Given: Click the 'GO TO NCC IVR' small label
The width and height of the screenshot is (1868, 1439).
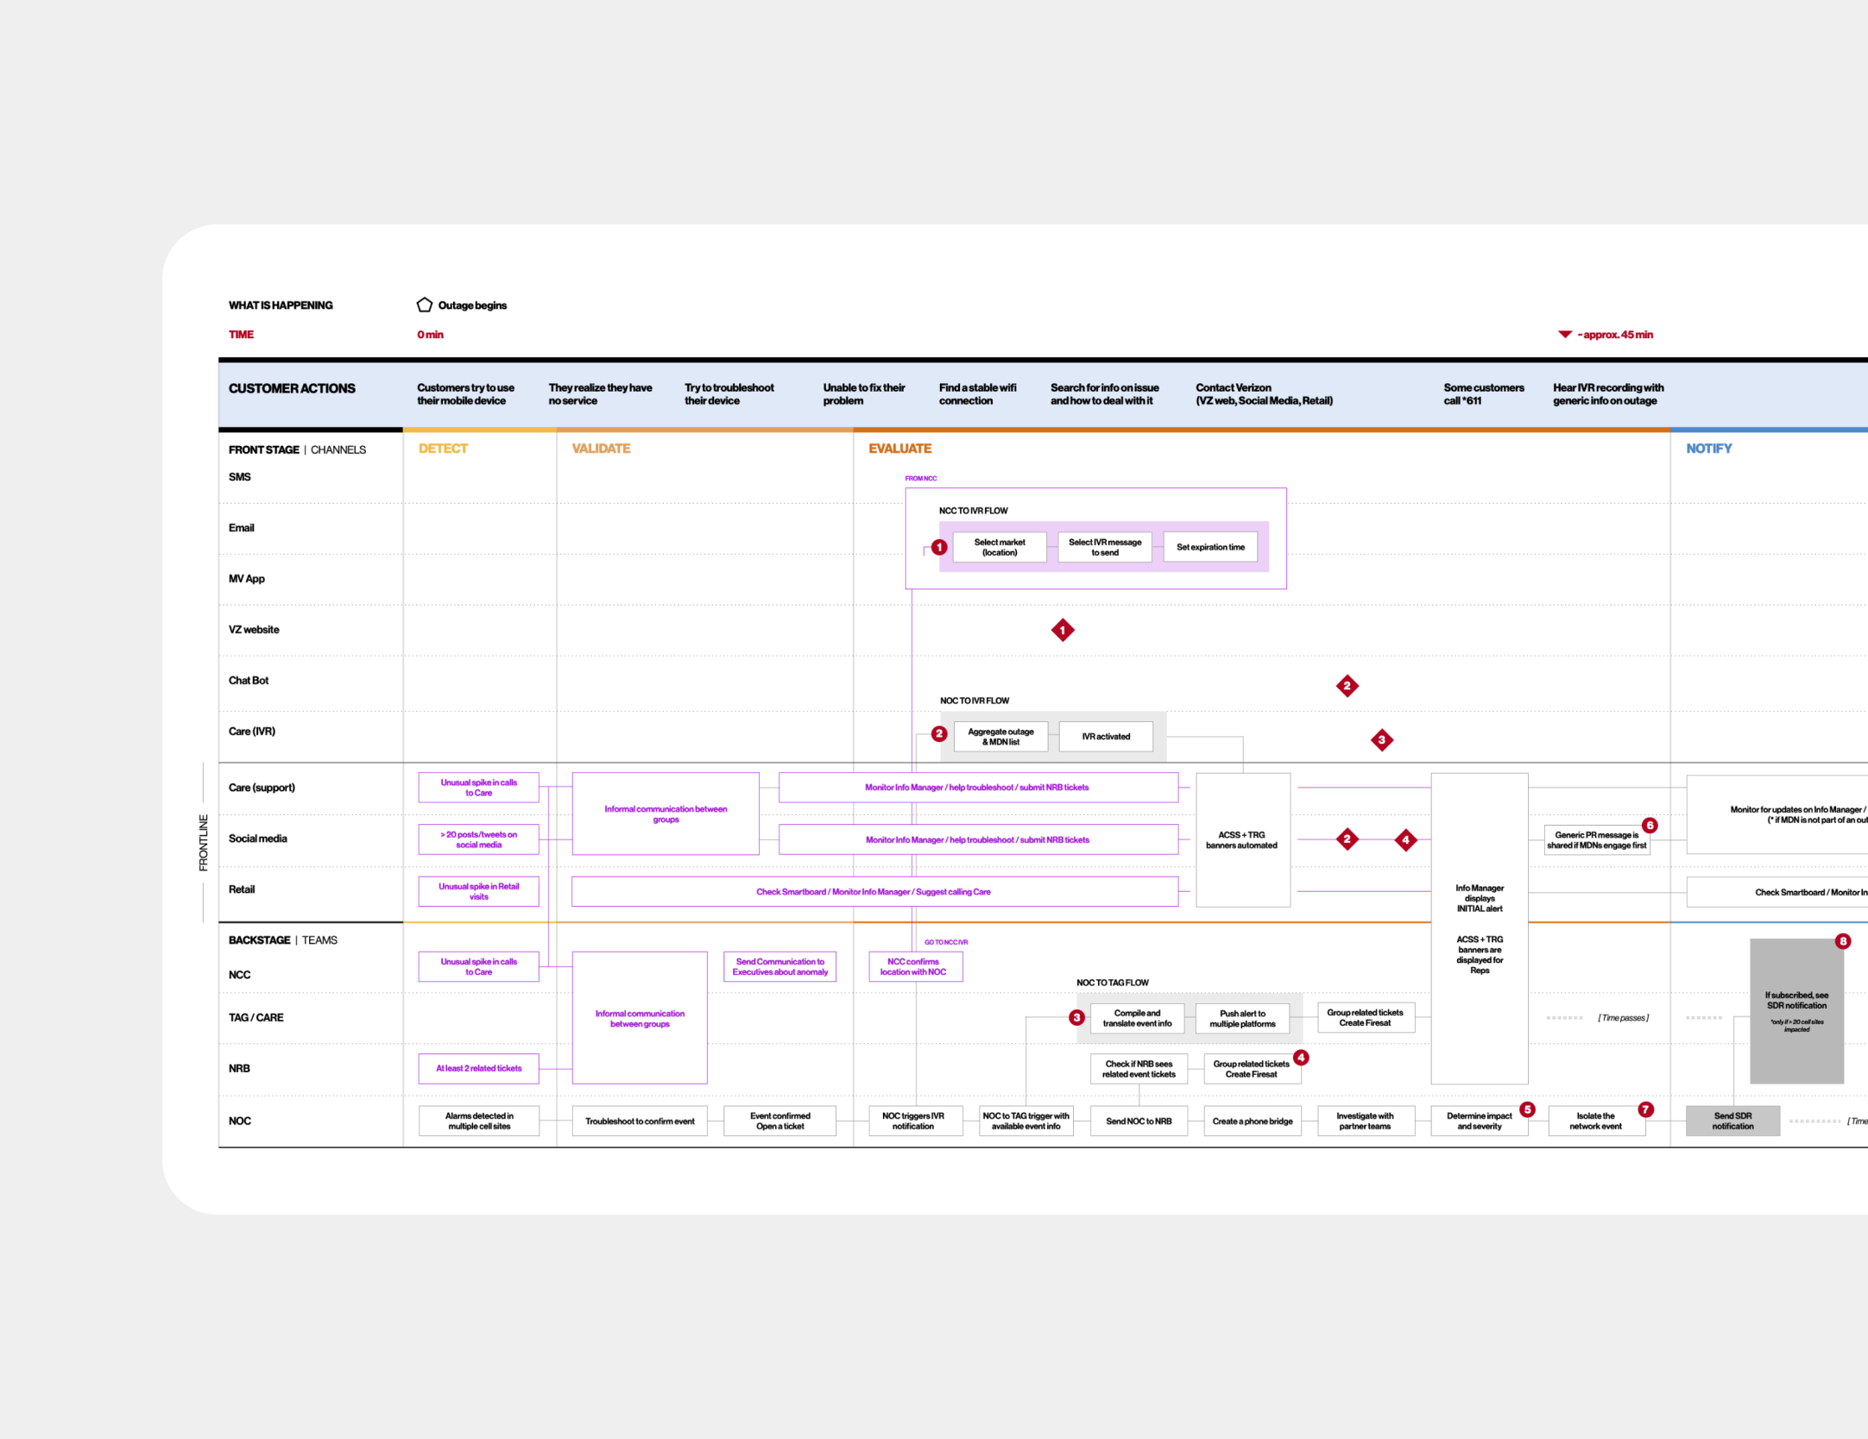Looking at the screenshot, I should coord(946,942).
